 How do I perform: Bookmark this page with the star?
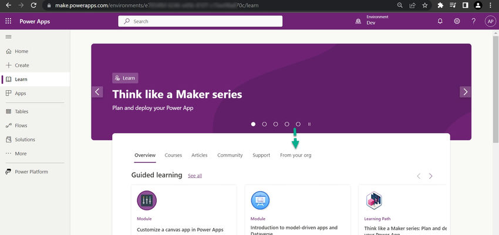click(x=425, y=5)
